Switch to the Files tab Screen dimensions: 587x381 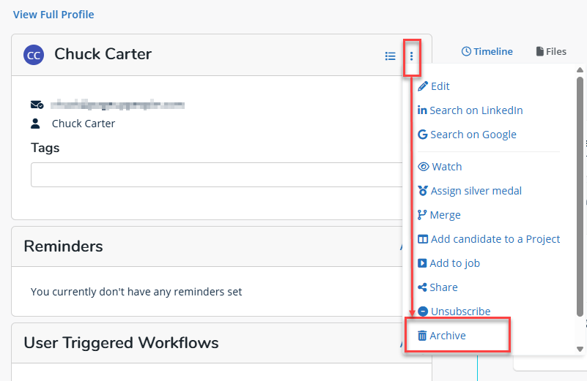click(551, 51)
